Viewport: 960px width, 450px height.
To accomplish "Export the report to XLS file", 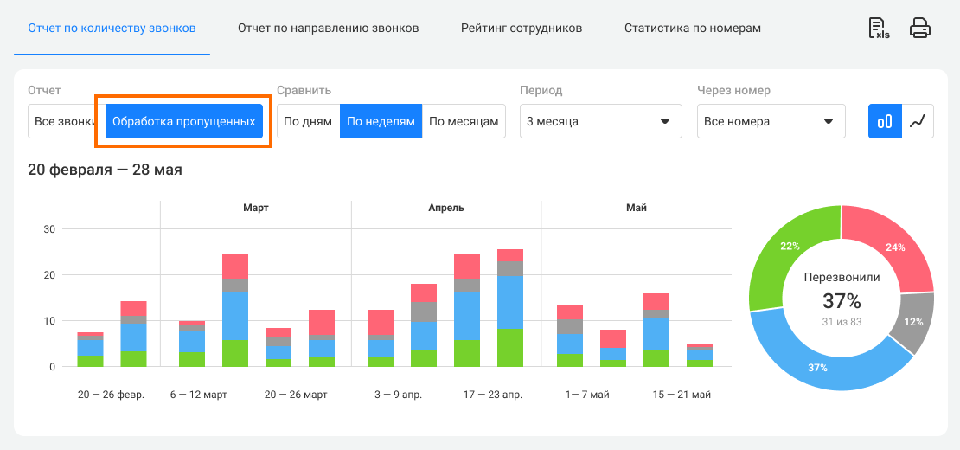I will pos(880,29).
